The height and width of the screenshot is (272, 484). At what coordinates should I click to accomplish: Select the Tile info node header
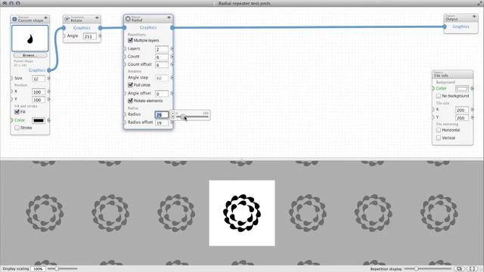(452, 74)
